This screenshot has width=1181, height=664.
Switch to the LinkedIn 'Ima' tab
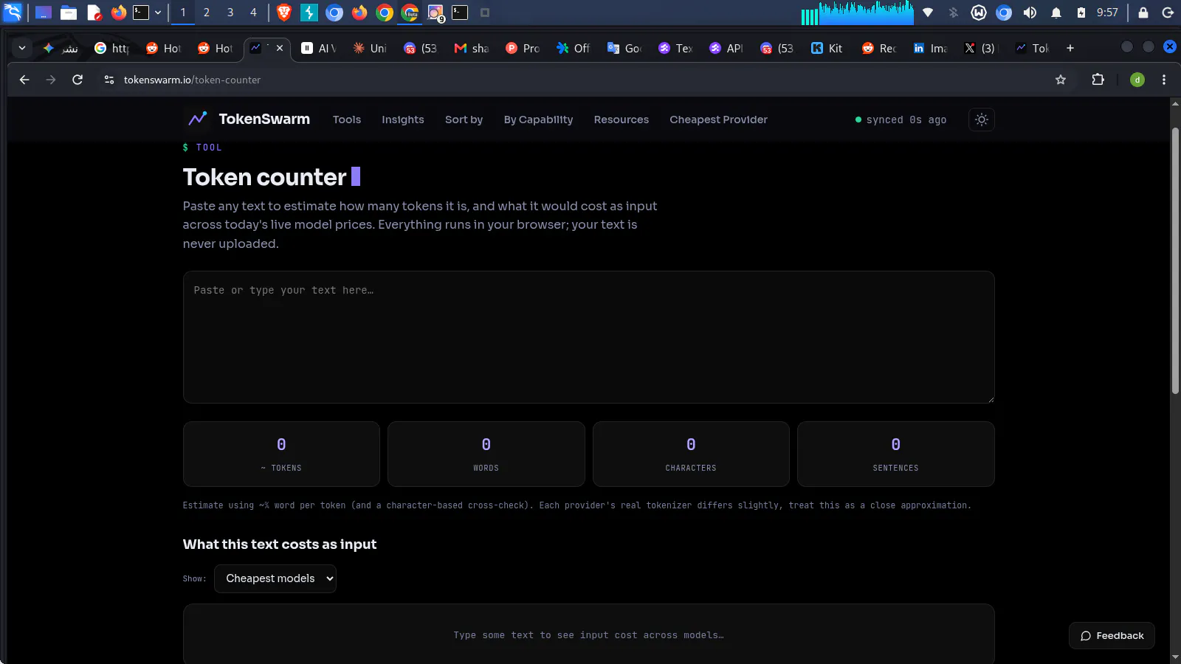coord(931,48)
